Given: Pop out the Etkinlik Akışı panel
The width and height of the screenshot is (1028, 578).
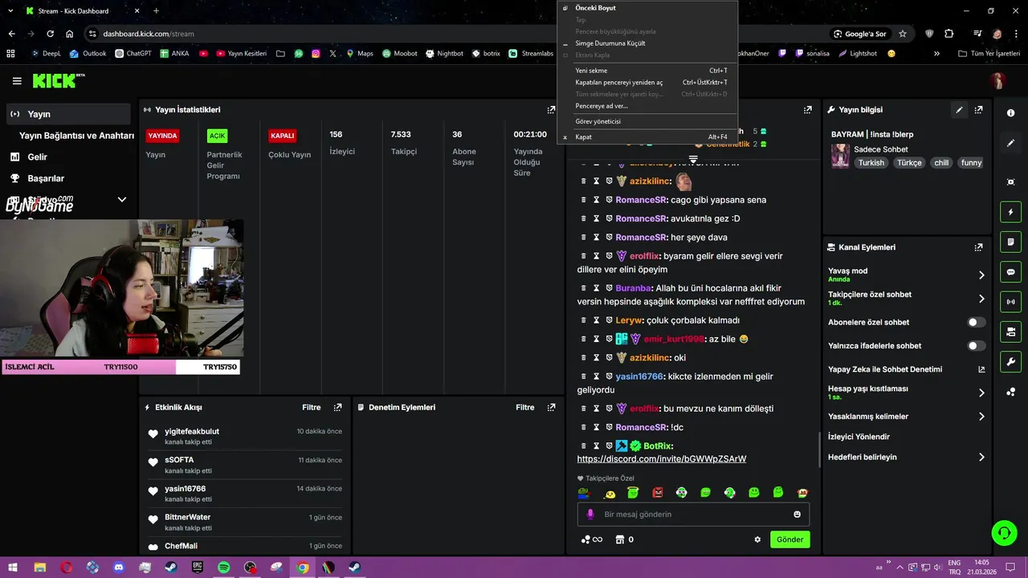Looking at the screenshot, I should (x=337, y=408).
